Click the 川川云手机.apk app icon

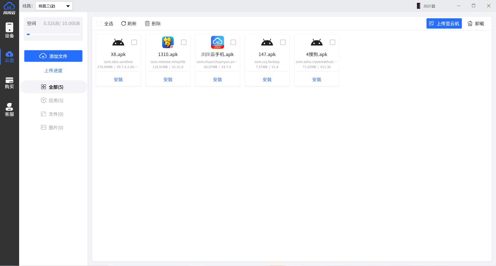coord(217,42)
